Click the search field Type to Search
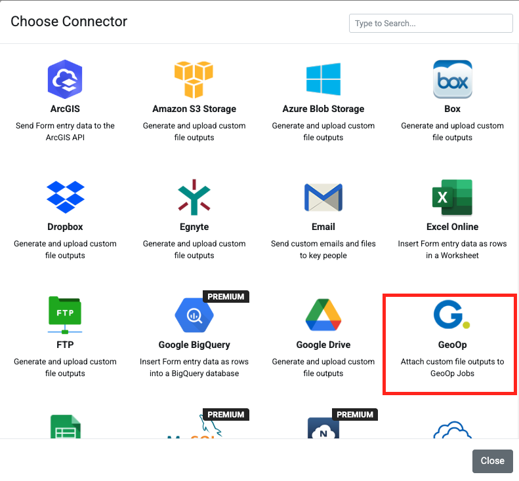The width and height of the screenshot is (519, 481). click(431, 23)
